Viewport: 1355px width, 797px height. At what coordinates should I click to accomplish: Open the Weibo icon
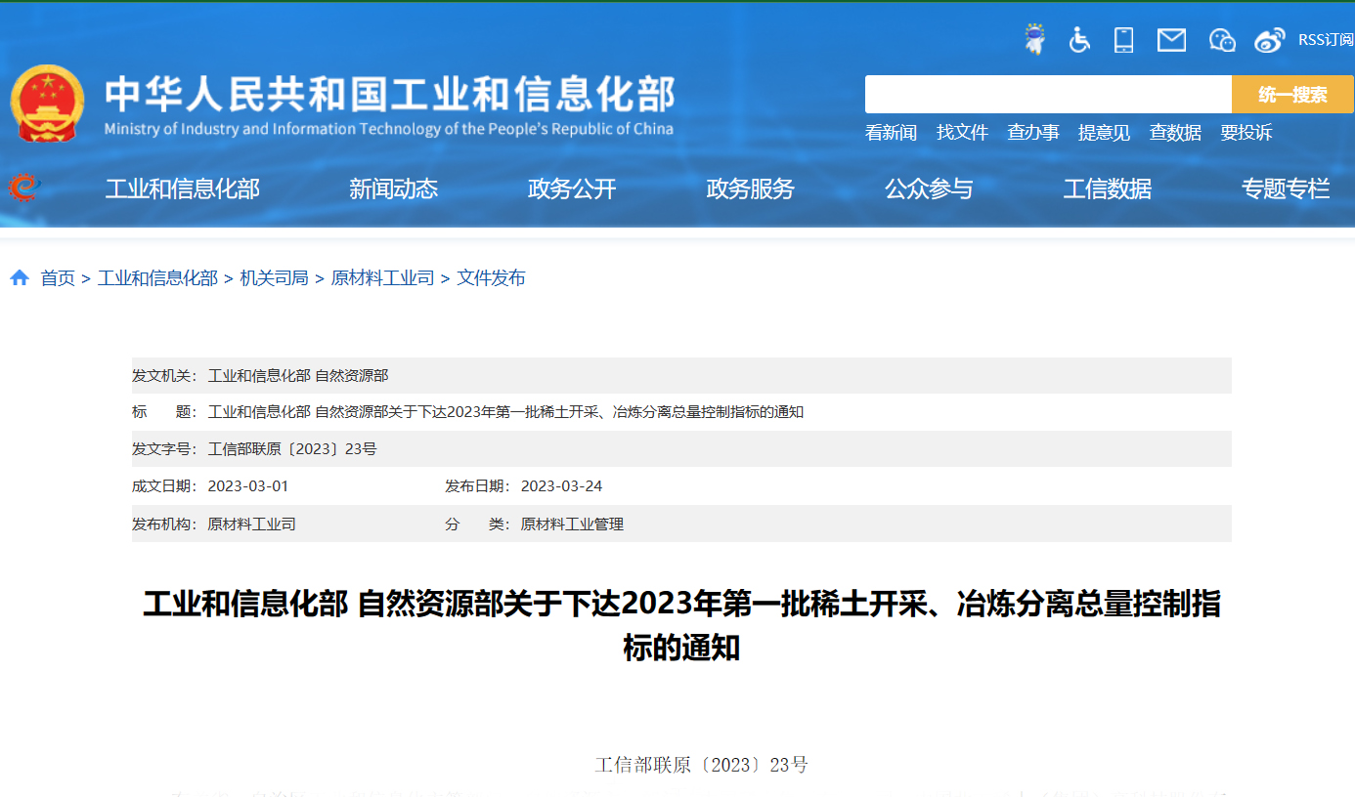(x=1269, y=40)
